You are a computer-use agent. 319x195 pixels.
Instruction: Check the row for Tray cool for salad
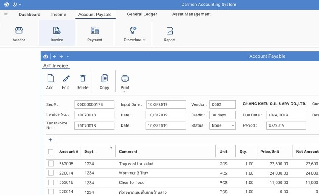click(x=51, y=163)
